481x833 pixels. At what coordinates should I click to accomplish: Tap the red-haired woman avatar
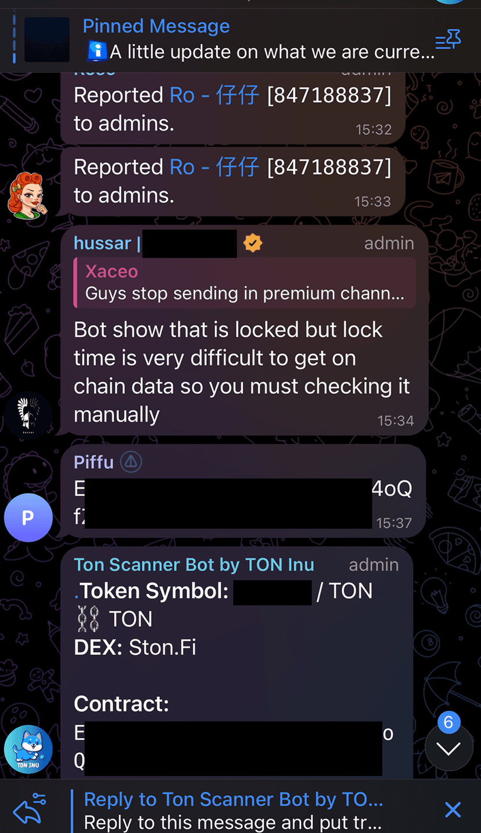26,195
